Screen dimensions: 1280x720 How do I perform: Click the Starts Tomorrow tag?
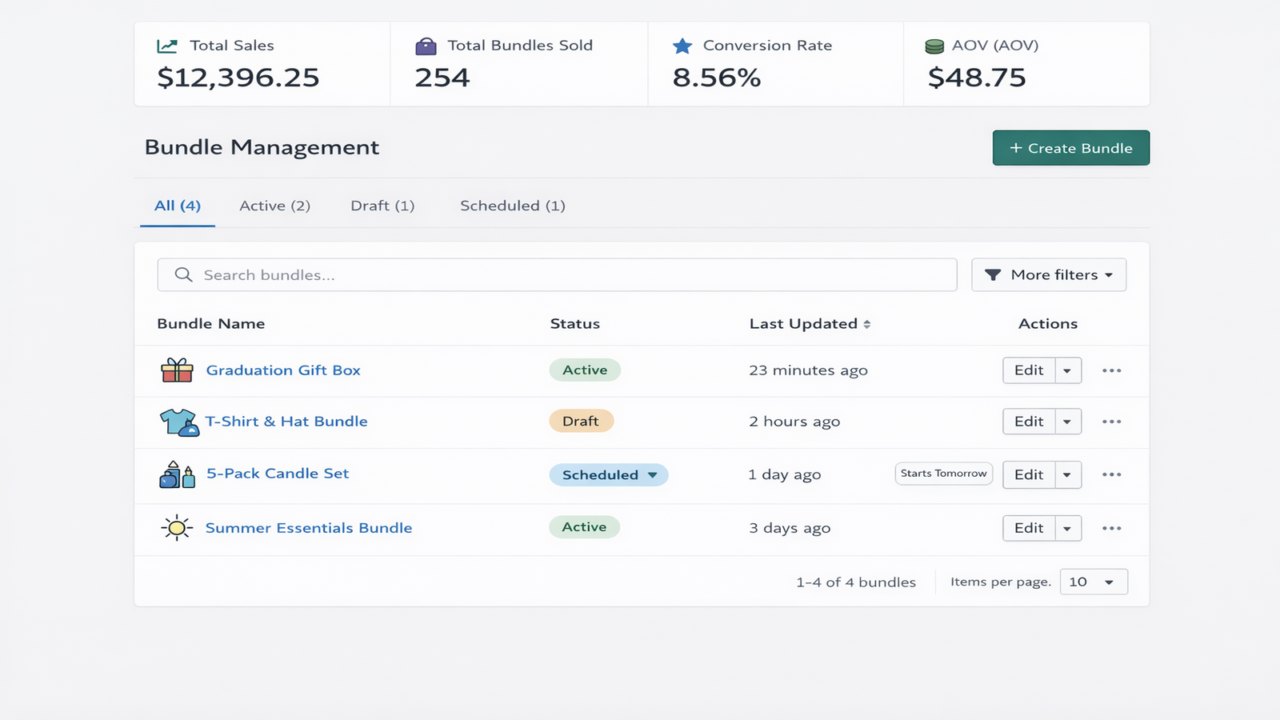(x=944, y=474)
